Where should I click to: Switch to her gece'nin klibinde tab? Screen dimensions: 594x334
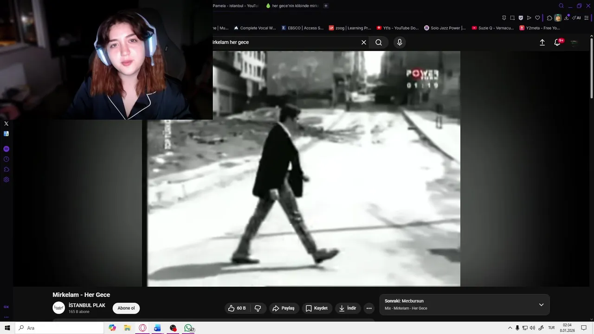point(292,6)
